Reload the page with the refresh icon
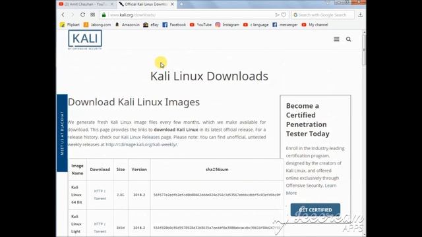Image resolution: width=422 pixels, height=237 pixels. [82, 14]
